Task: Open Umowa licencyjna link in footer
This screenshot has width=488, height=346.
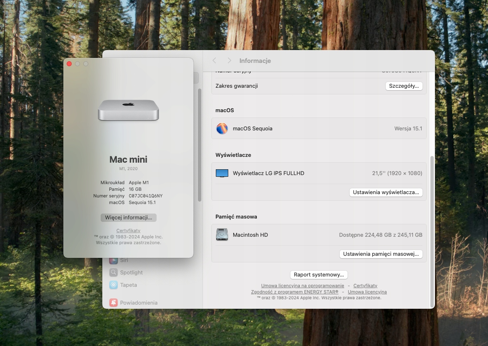Action: [x=367, y=292]
